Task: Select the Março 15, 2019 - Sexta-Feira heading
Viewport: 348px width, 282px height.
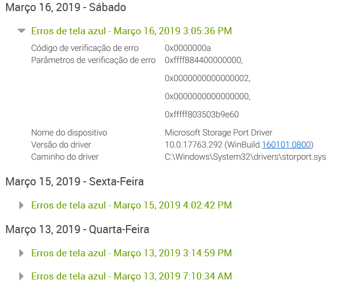Action: (x=75, y=182)
